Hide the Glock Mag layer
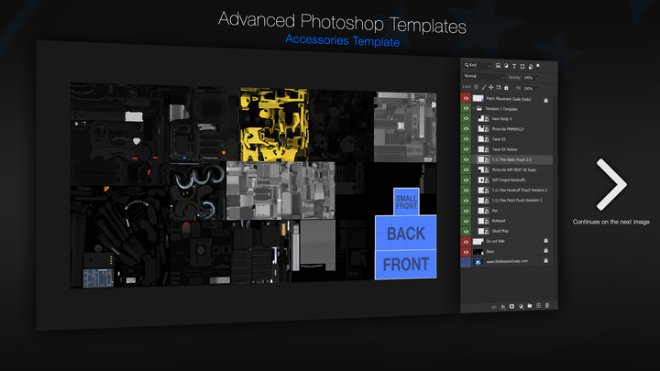 (x=466, y=232)
